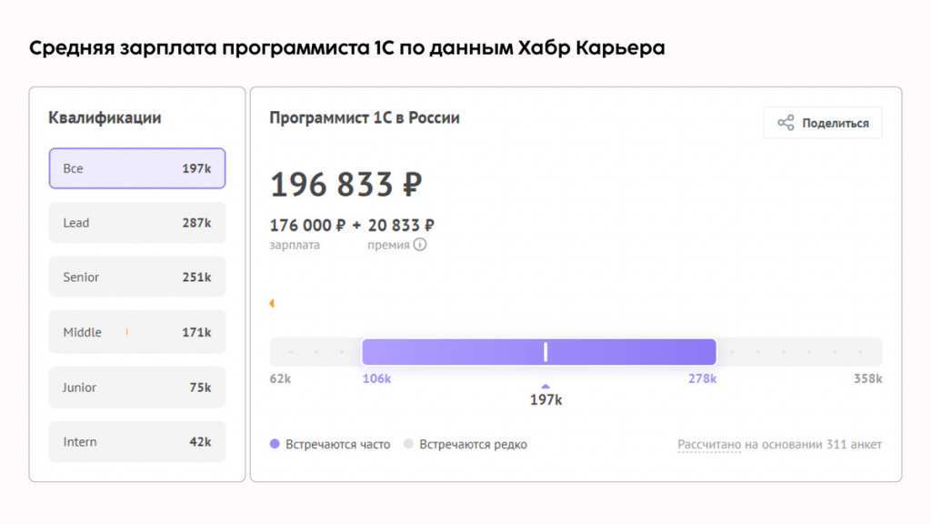Select the Все qualification option
This screenshot has width=931, height=524.
point(136,168)
